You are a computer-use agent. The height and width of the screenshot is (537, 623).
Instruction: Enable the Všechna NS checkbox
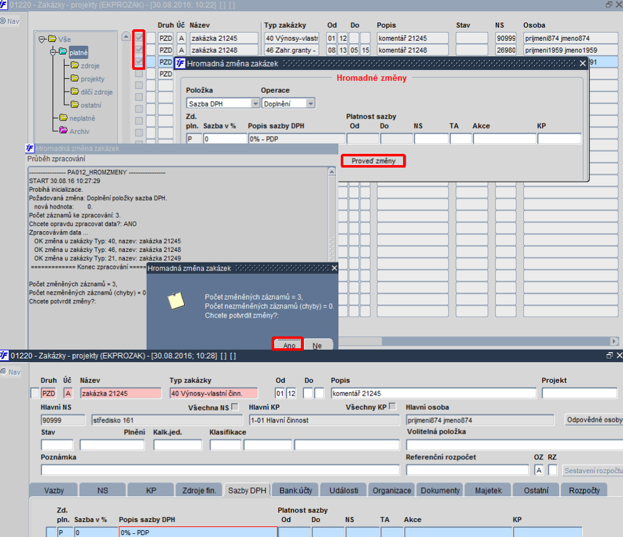point(235,407)
